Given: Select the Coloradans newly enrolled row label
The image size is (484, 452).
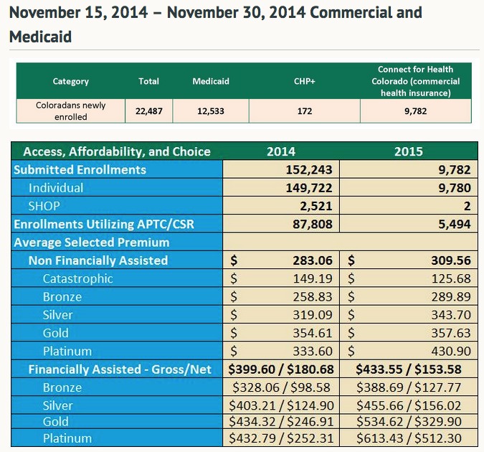Looking at the screenshot, I should tap(70, 110).
